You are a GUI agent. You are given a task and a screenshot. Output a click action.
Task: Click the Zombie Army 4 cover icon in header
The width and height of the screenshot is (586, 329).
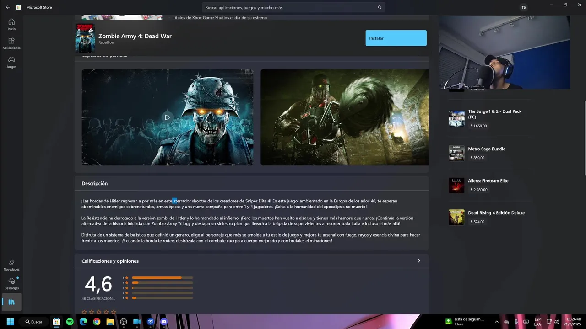(85, 38)
